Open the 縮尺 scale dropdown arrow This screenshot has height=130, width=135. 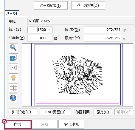click(49, 30)
